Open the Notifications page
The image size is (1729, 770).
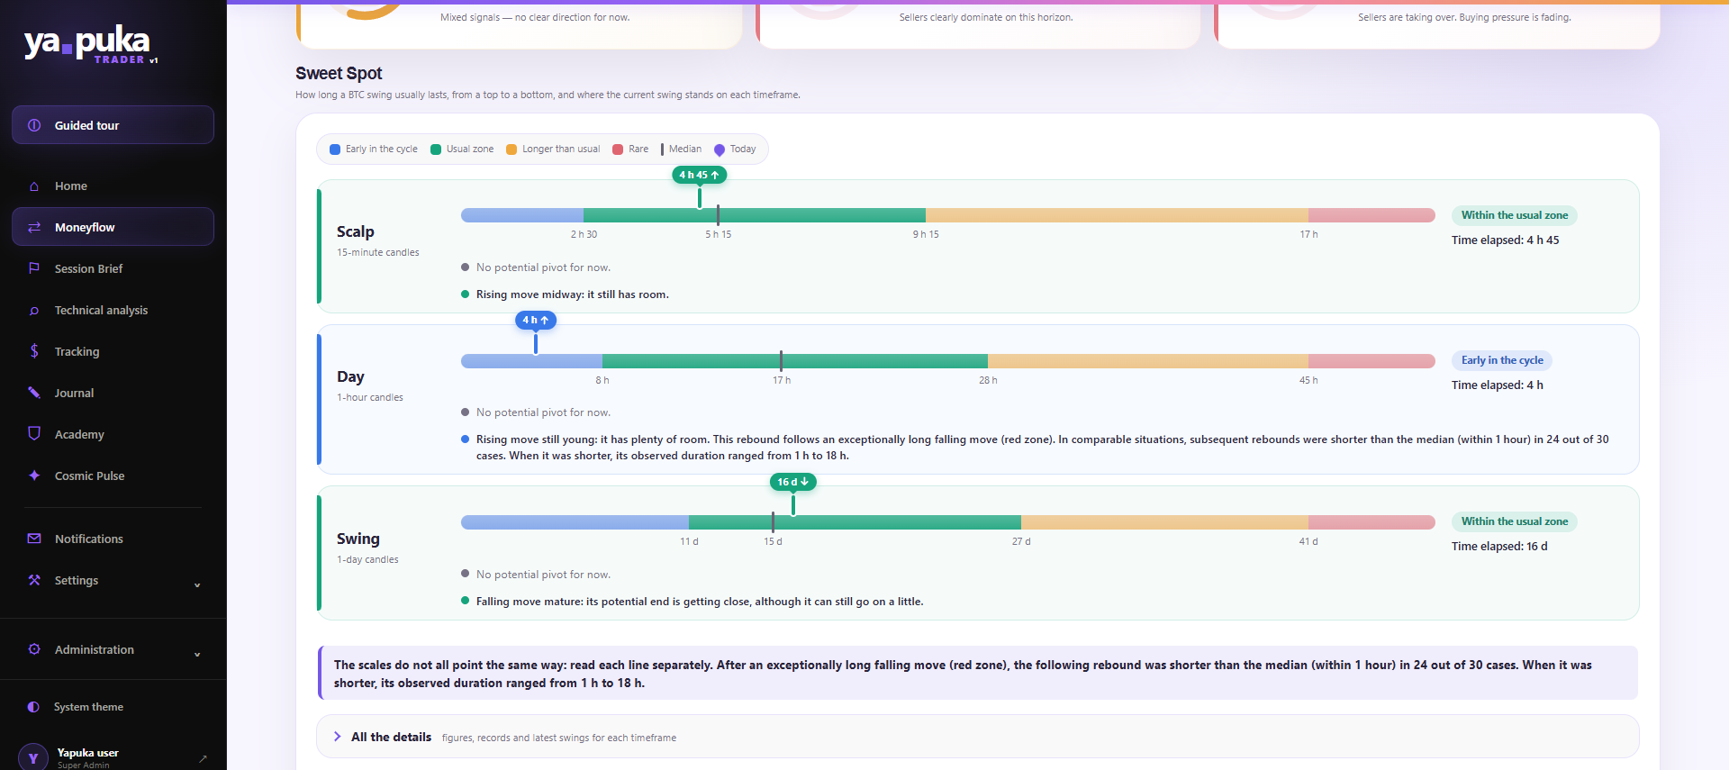click(113, 539)
